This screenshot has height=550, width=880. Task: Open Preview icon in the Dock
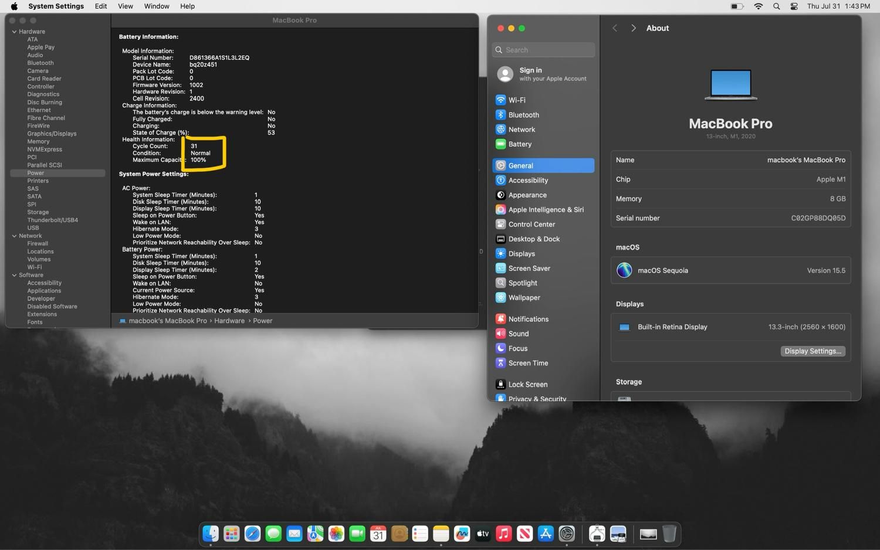pyautogui.click(x=618, y=534)
